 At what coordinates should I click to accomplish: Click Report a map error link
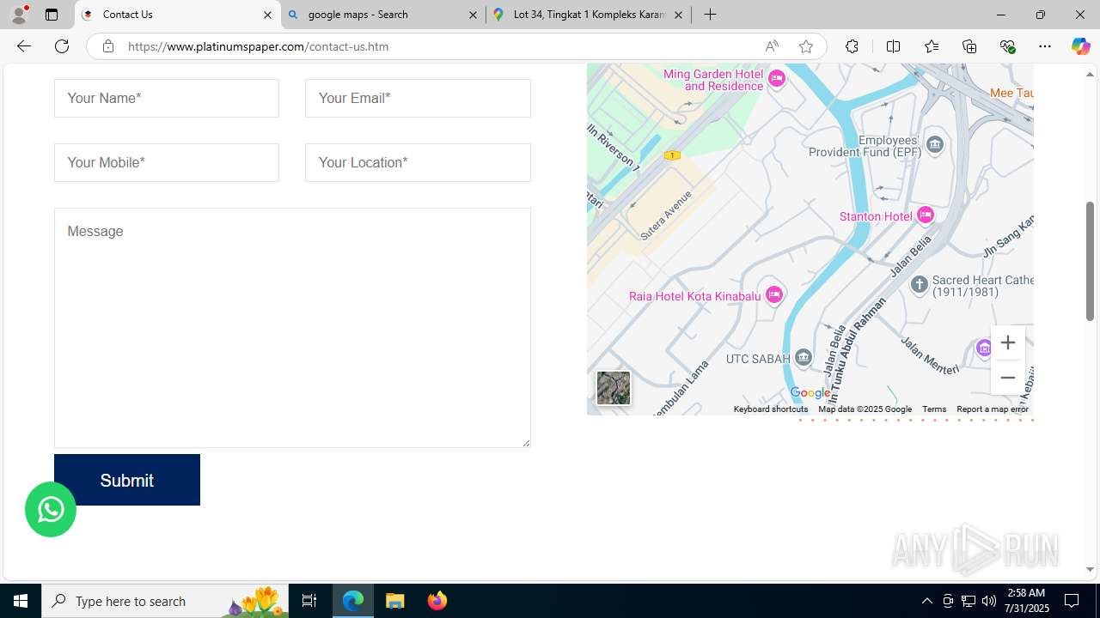click(993, 409)
